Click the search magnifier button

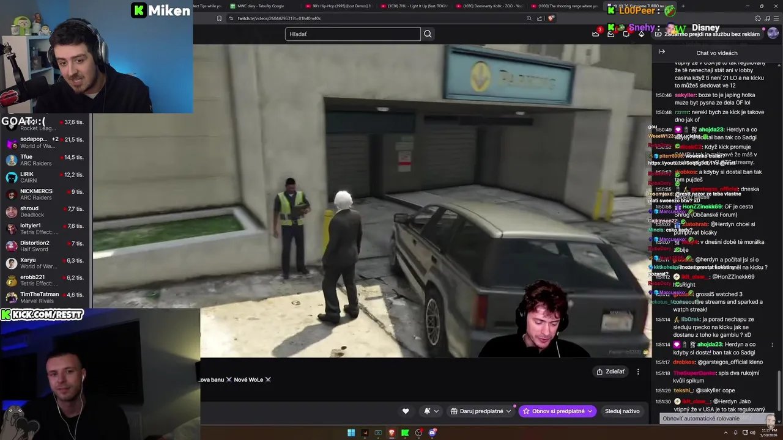428,34
